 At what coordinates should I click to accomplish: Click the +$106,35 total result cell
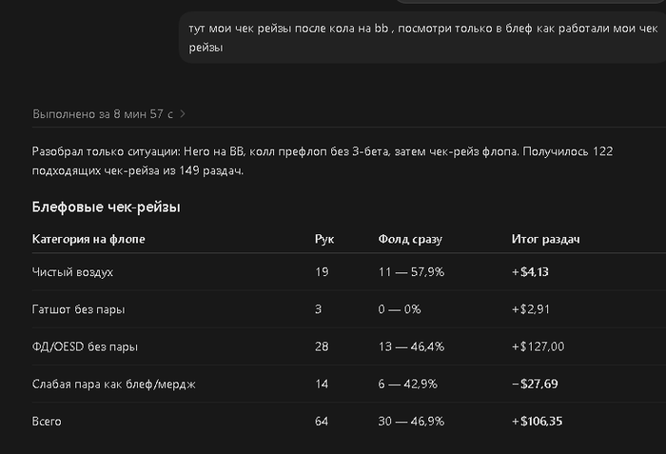click(538, 422)
